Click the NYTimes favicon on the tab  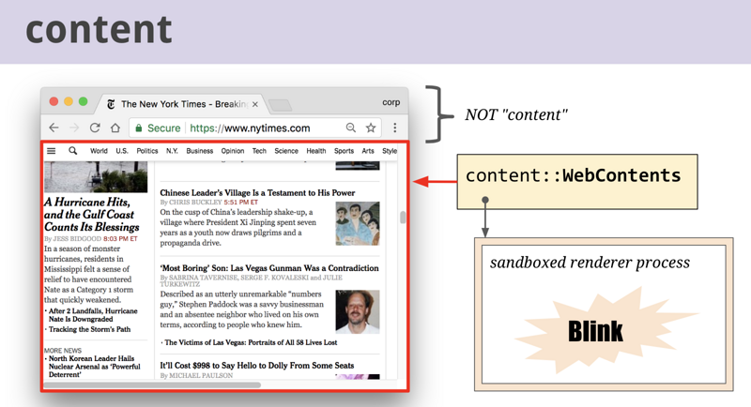(x=111, y=104)
